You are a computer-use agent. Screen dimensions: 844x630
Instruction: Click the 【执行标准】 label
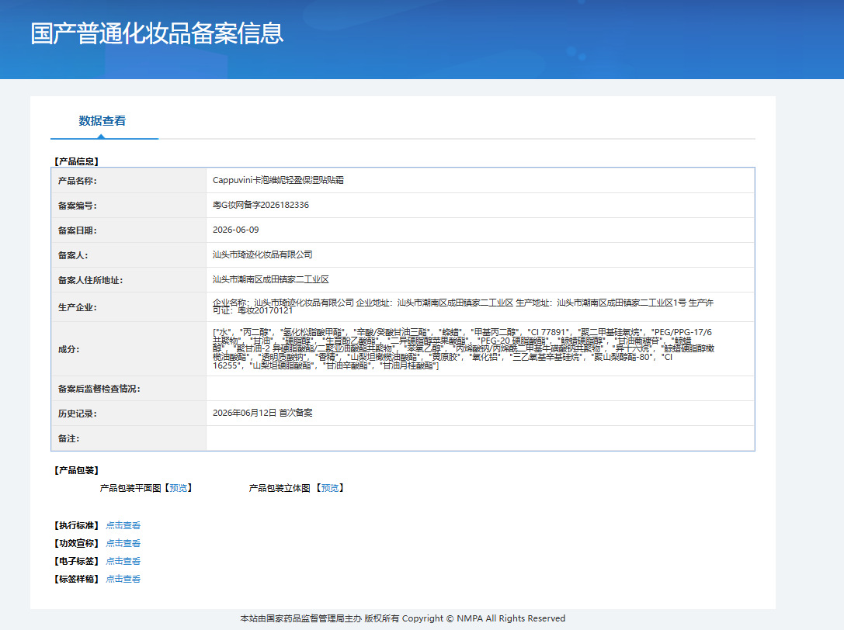tap(76, 525)
